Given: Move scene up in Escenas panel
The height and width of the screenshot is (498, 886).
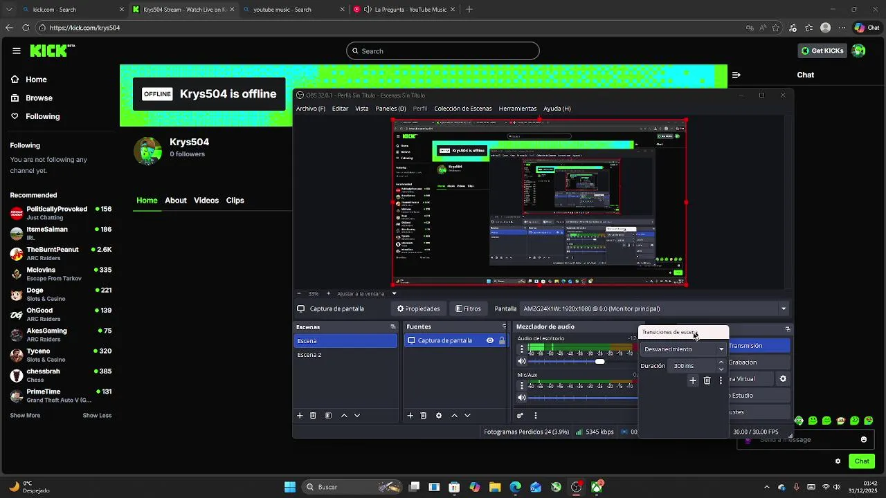Looking at the screenshot, I should pos(344,416).
